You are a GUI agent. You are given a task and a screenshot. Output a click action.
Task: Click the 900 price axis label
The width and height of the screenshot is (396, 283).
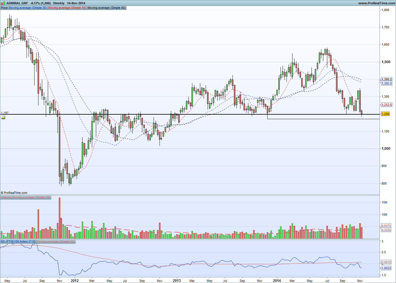[x=384, y=166]
